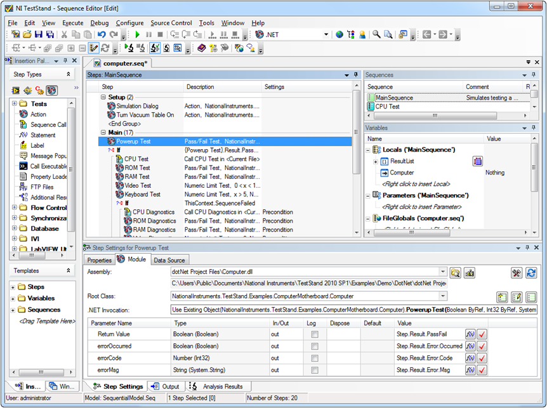This screenshot has width=547, height=408.
Task: Open the Root Class dropdown
Action: (443, 296)
